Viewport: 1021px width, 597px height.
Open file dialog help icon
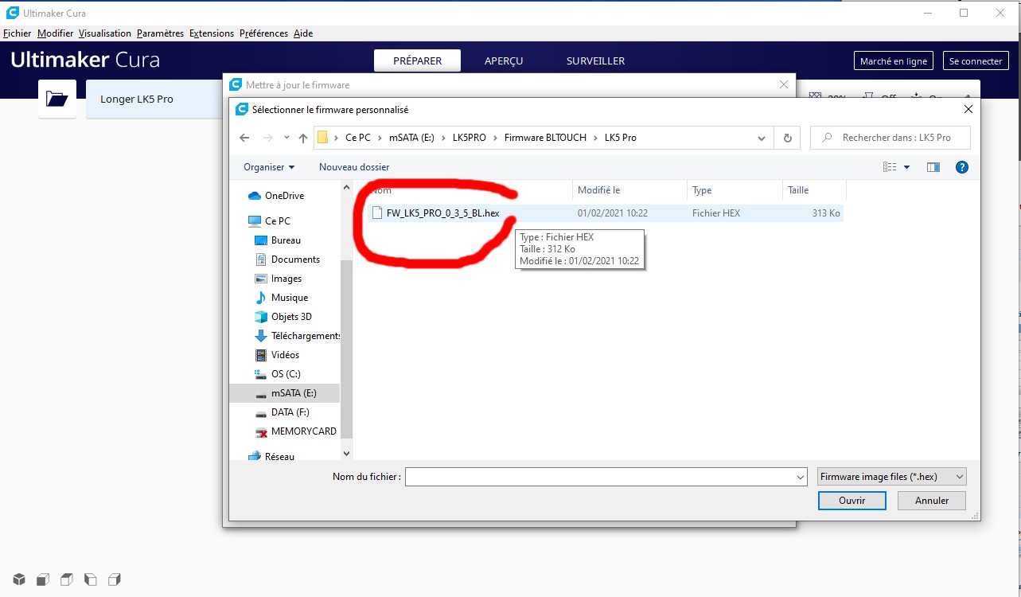[x=961, y=167]
